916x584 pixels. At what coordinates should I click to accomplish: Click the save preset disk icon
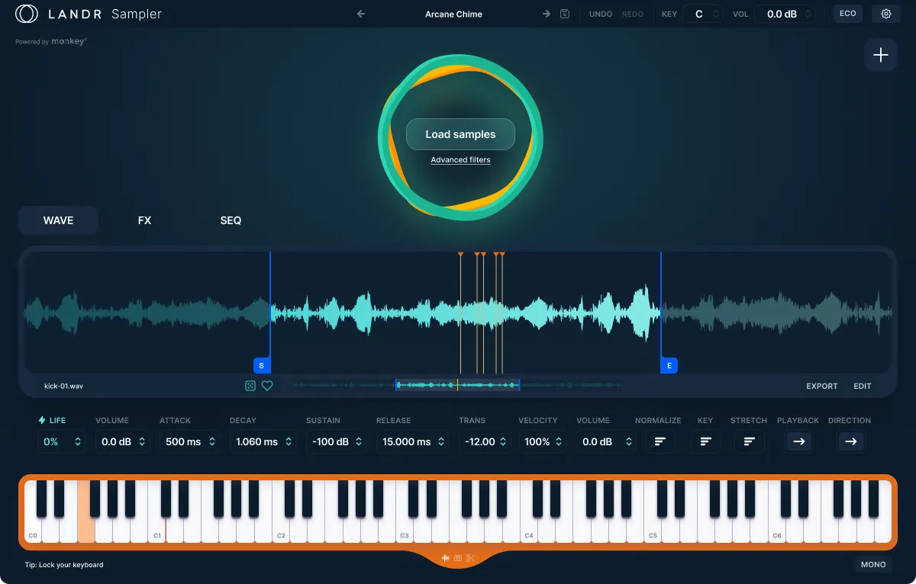pos(565,14)
